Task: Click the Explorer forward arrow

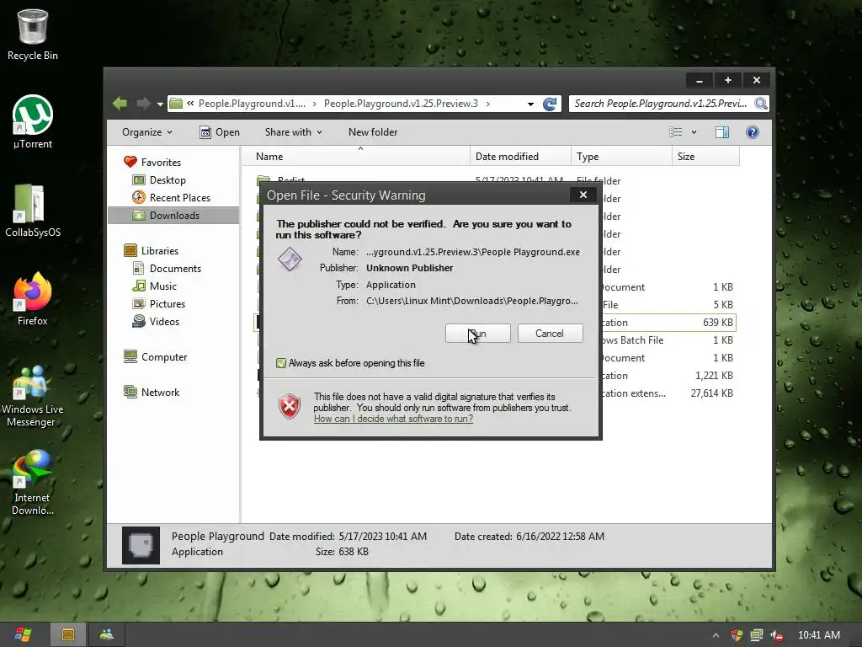Action: click(143, 104)
